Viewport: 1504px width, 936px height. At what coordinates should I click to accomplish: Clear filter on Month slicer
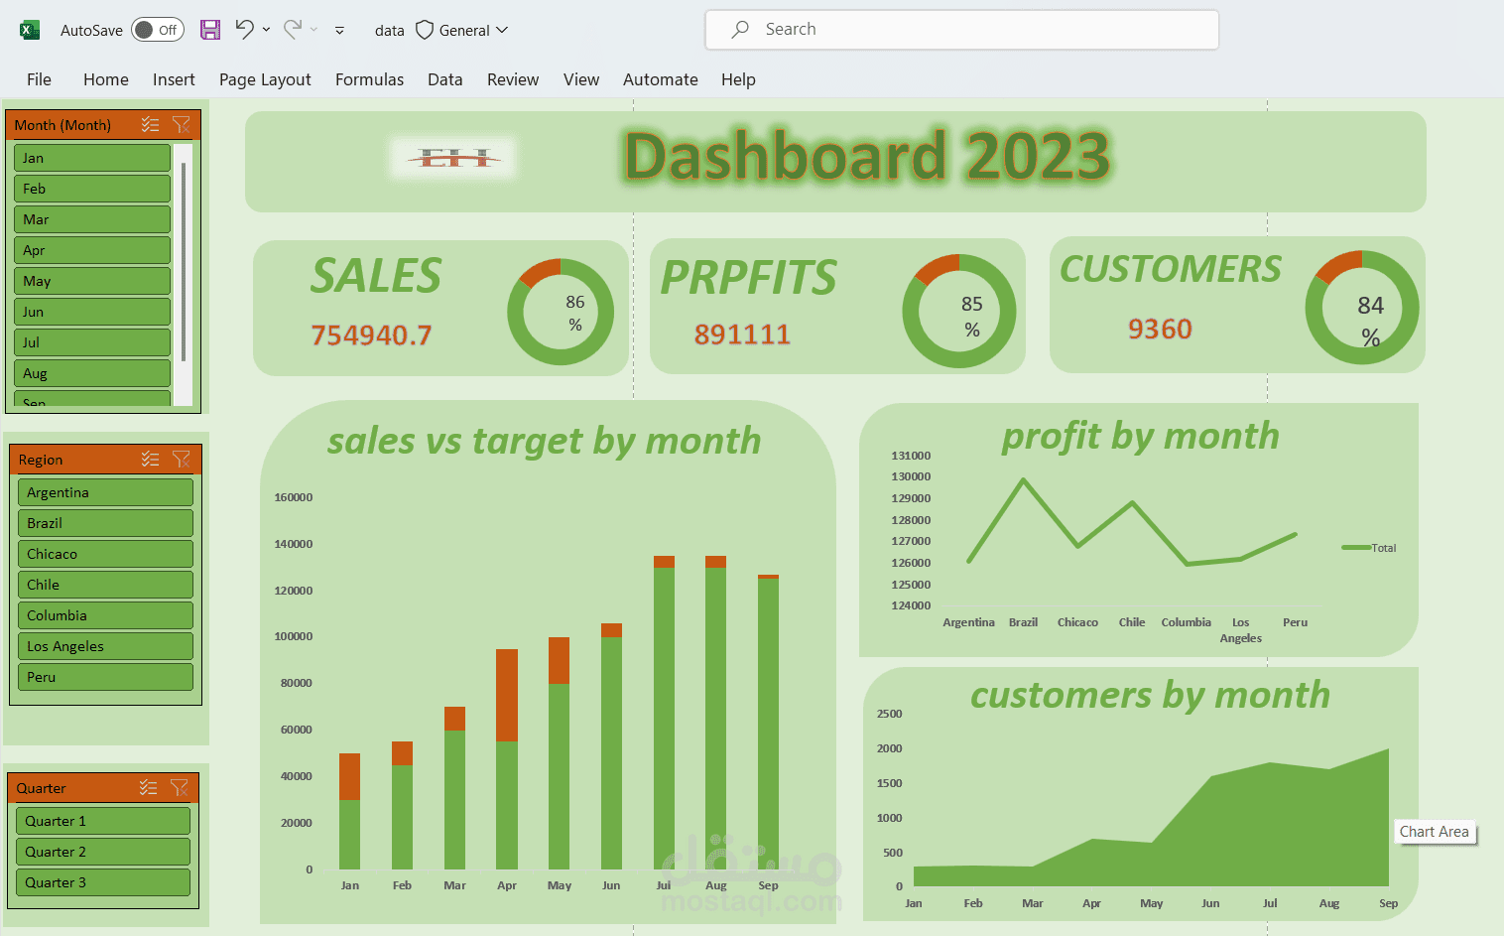[x=182, y=124]
